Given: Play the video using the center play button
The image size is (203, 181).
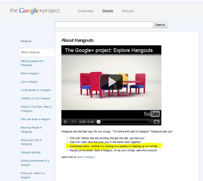Looking at the screenshot, I should coord(111,82).
